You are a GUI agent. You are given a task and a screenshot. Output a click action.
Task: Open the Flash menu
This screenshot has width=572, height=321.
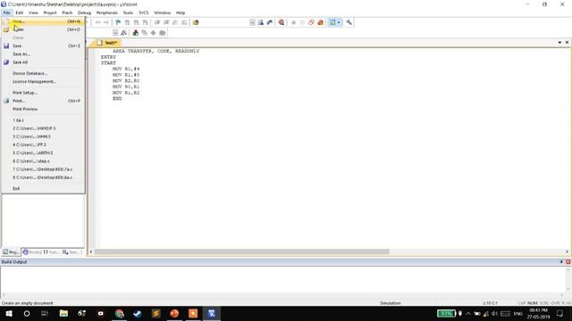(67, 12)
